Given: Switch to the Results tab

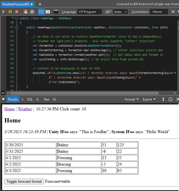Looking at the screenshot, I should 13,99.
